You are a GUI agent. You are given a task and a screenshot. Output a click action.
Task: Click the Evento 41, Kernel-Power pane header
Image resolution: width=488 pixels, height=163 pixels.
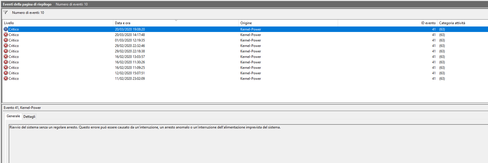click(x=22, y=108)
